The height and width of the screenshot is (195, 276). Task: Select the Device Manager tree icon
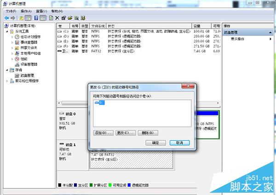pos(17,64)
